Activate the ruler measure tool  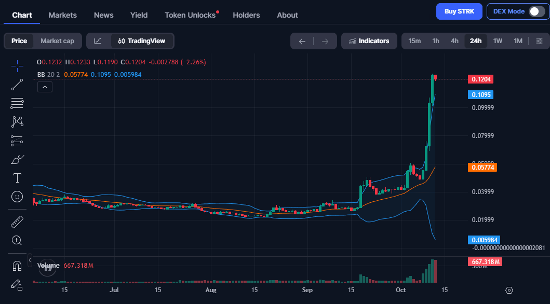pos(17,222)
